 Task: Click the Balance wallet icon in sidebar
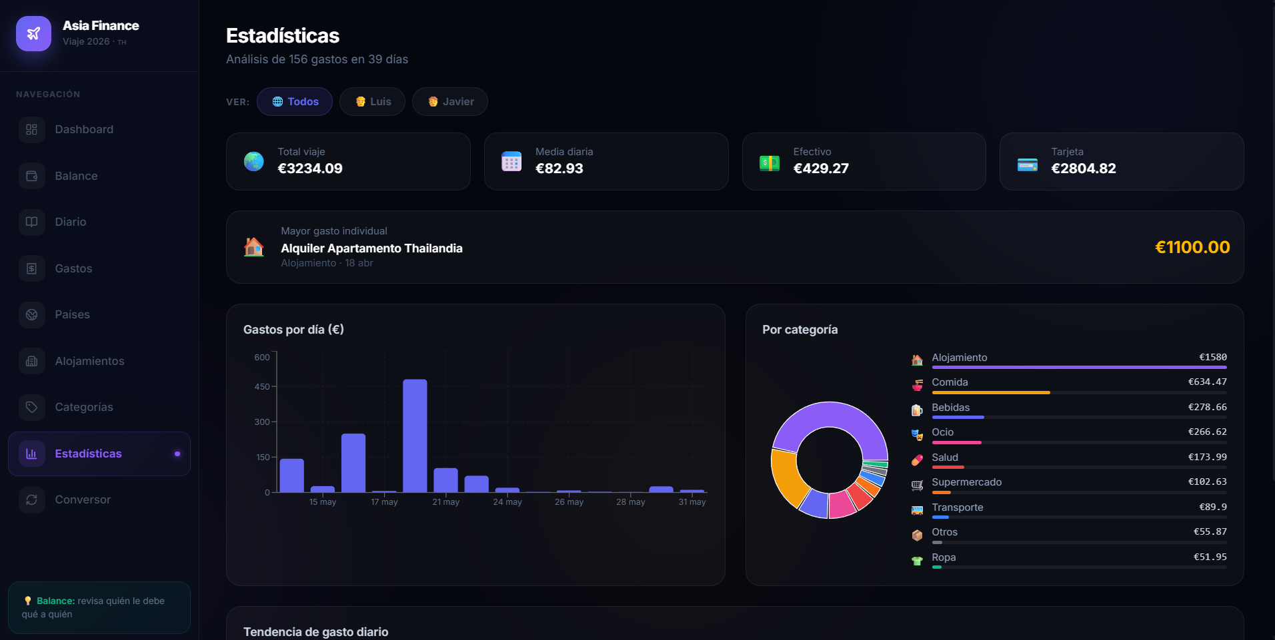coord(31,176)
